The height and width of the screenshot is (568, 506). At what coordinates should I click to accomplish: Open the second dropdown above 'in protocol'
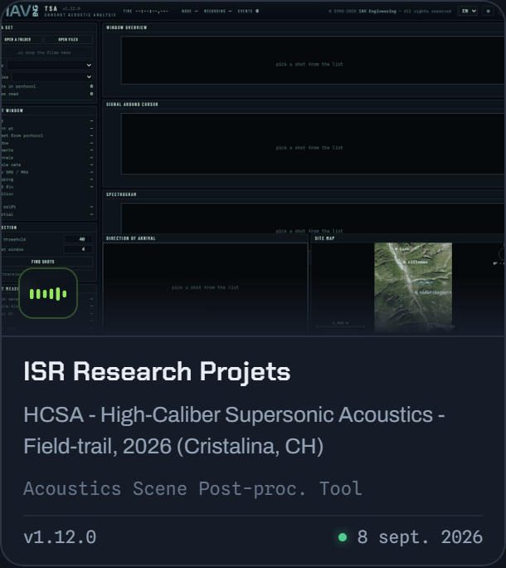coord(52,76)
